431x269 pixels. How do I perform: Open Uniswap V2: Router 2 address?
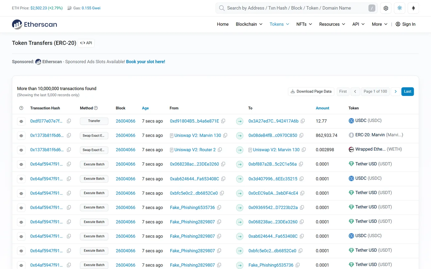195,150
